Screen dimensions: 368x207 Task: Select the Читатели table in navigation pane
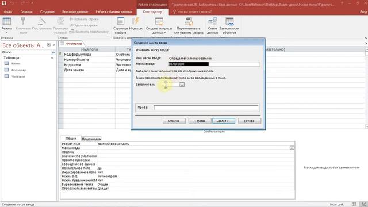click(18, 76)
